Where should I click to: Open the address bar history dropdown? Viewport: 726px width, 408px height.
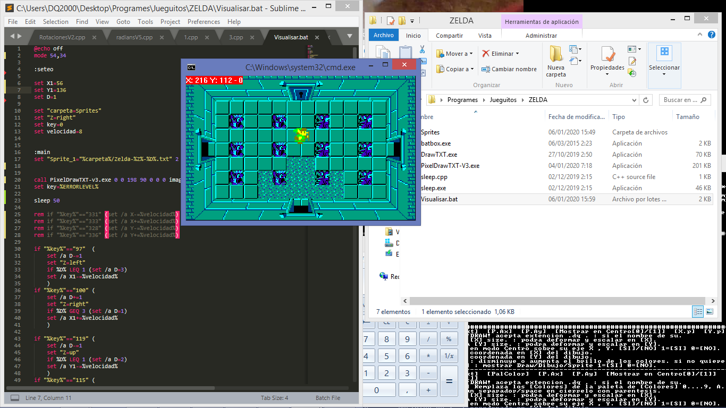tap(634, 100)
